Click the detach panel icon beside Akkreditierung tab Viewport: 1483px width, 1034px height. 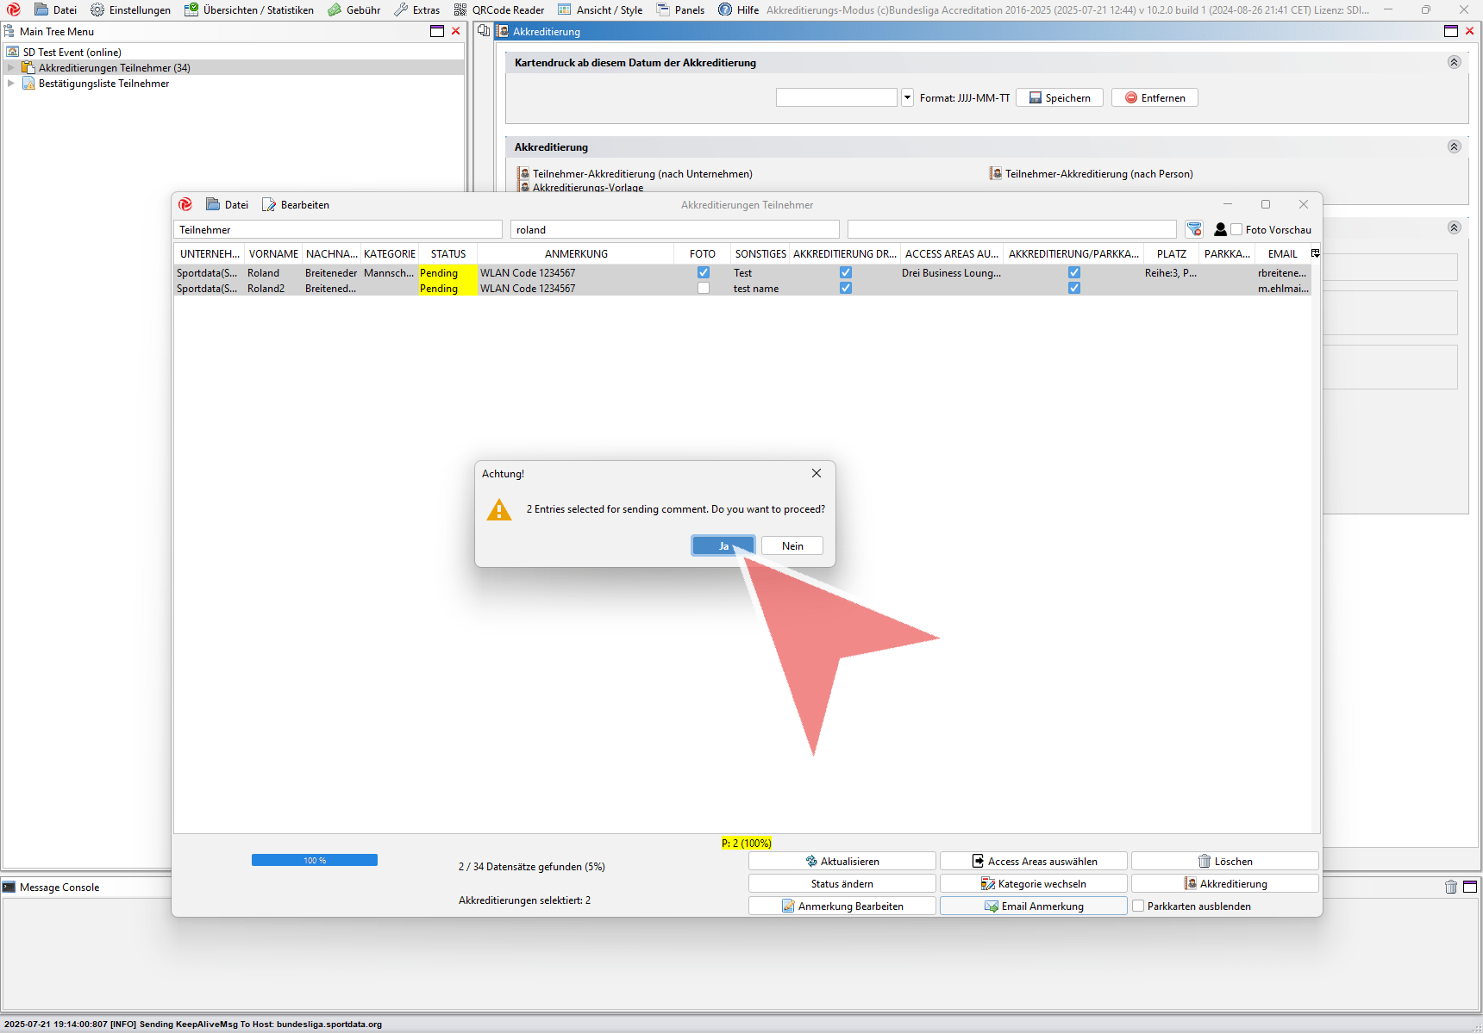tap(484, 31)
